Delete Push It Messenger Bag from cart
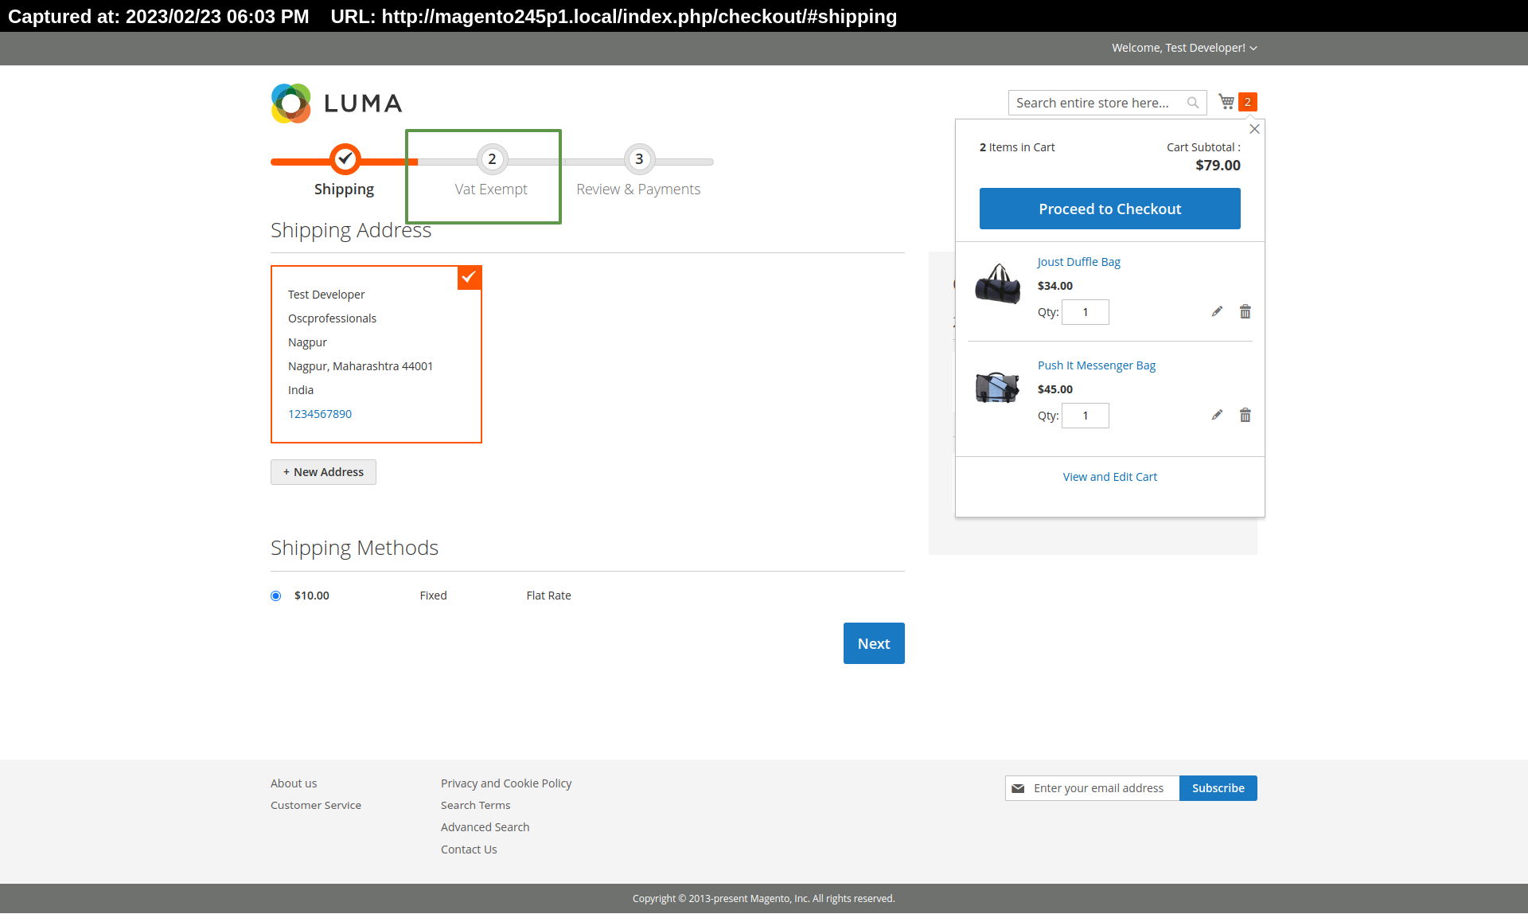The width and height of the screenshot is (1528, 914). [x=1245, y=415]
